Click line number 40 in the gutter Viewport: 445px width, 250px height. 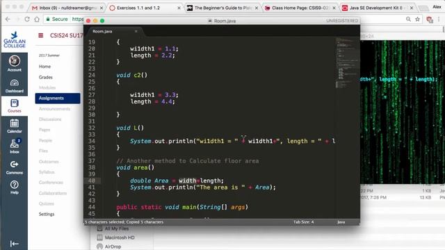pyautogui.click(x=92, y=181)
